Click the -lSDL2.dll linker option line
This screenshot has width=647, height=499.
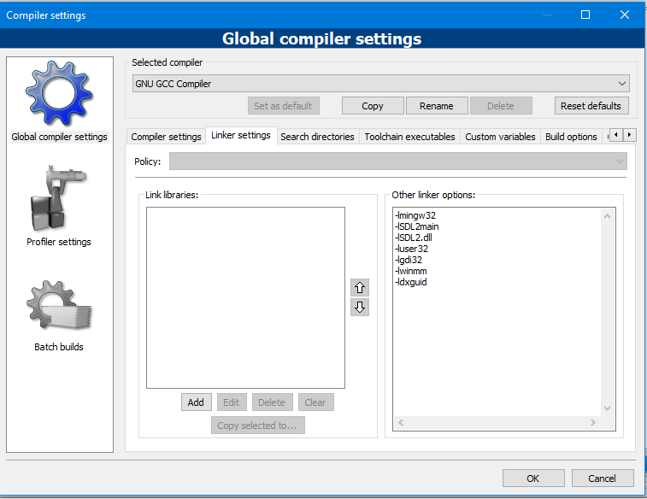tap(414, 238)
